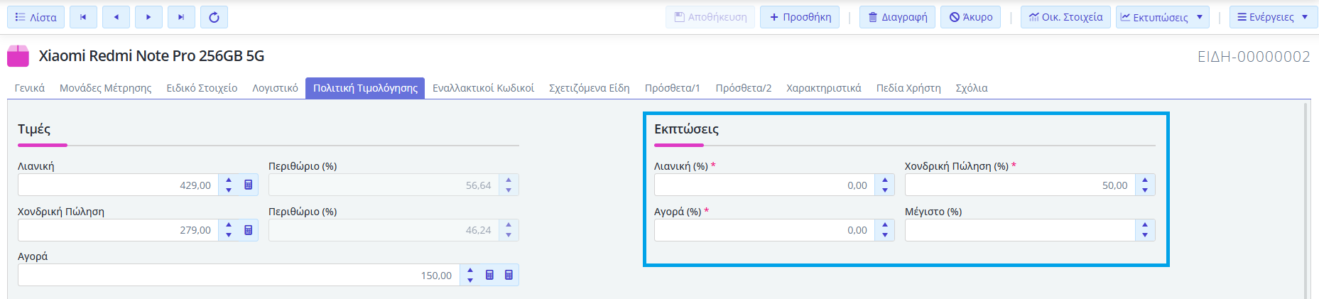Decrease Χονδρική Πώληση price with down arrow

pyautogui.click(x=229, y=234)
